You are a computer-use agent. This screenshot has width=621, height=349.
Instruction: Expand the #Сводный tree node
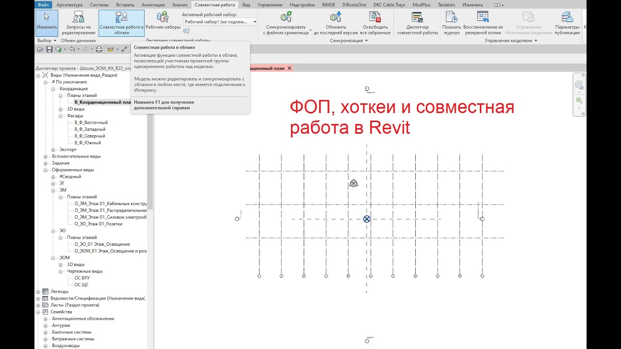53,177
